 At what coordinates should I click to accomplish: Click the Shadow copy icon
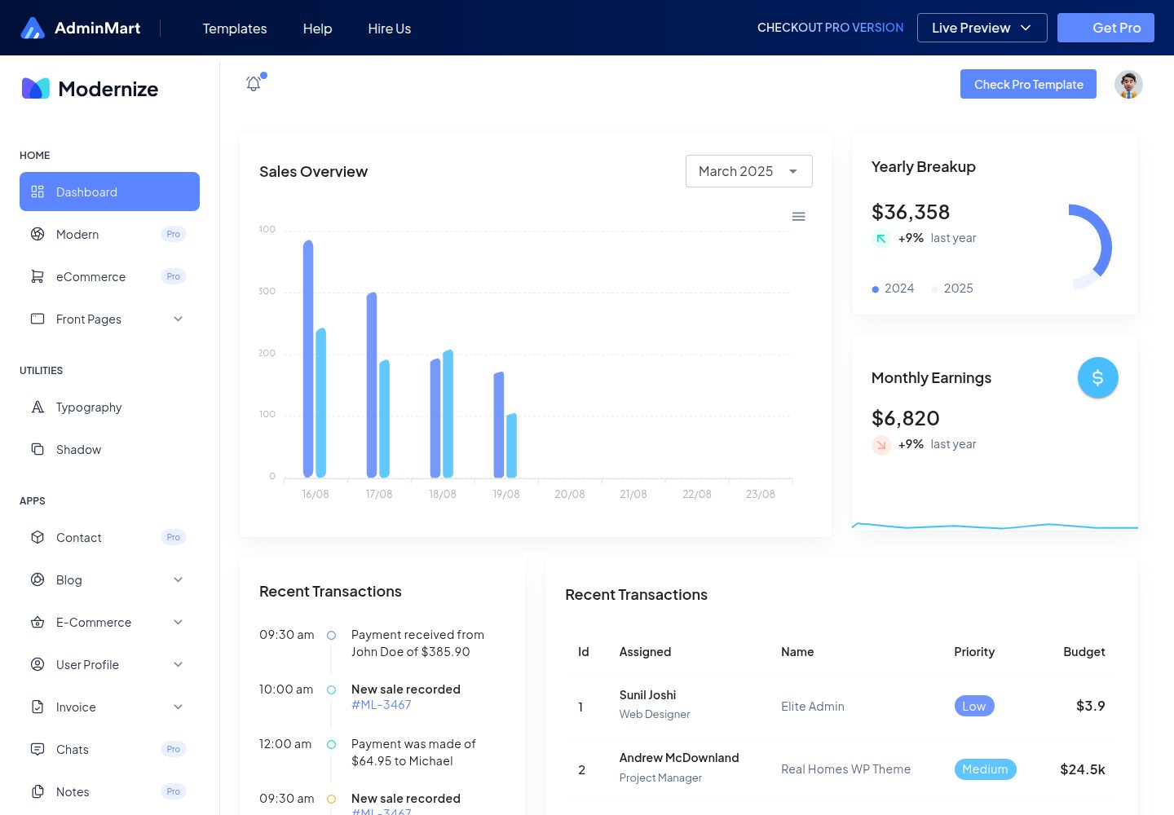click(x=38, y=449)
